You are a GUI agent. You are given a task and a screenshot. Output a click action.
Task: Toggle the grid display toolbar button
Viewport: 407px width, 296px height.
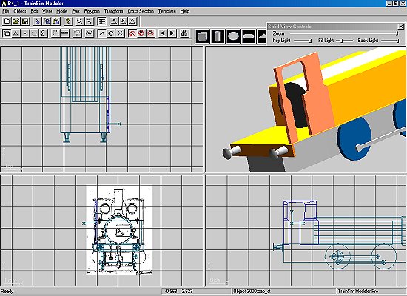pos(102,21)
